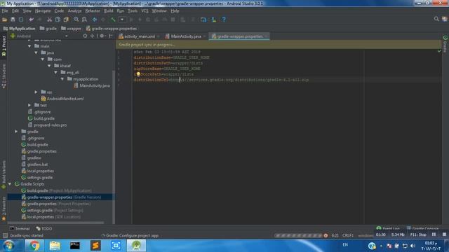Click the Paste toolbar icon
The height and width of the screenshot is (252, 449).
[x=66, y=20]
